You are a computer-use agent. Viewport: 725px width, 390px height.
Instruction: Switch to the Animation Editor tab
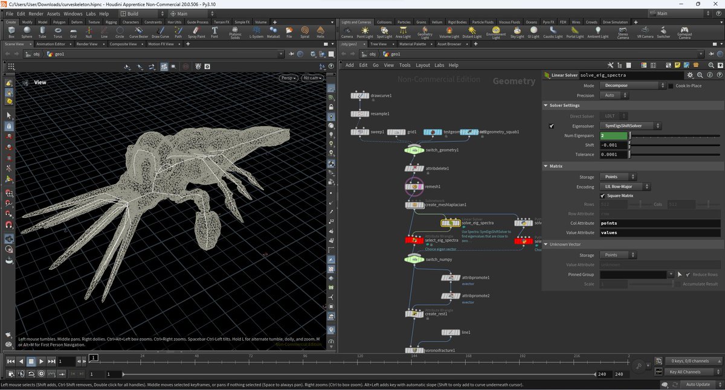pos(51,44)
